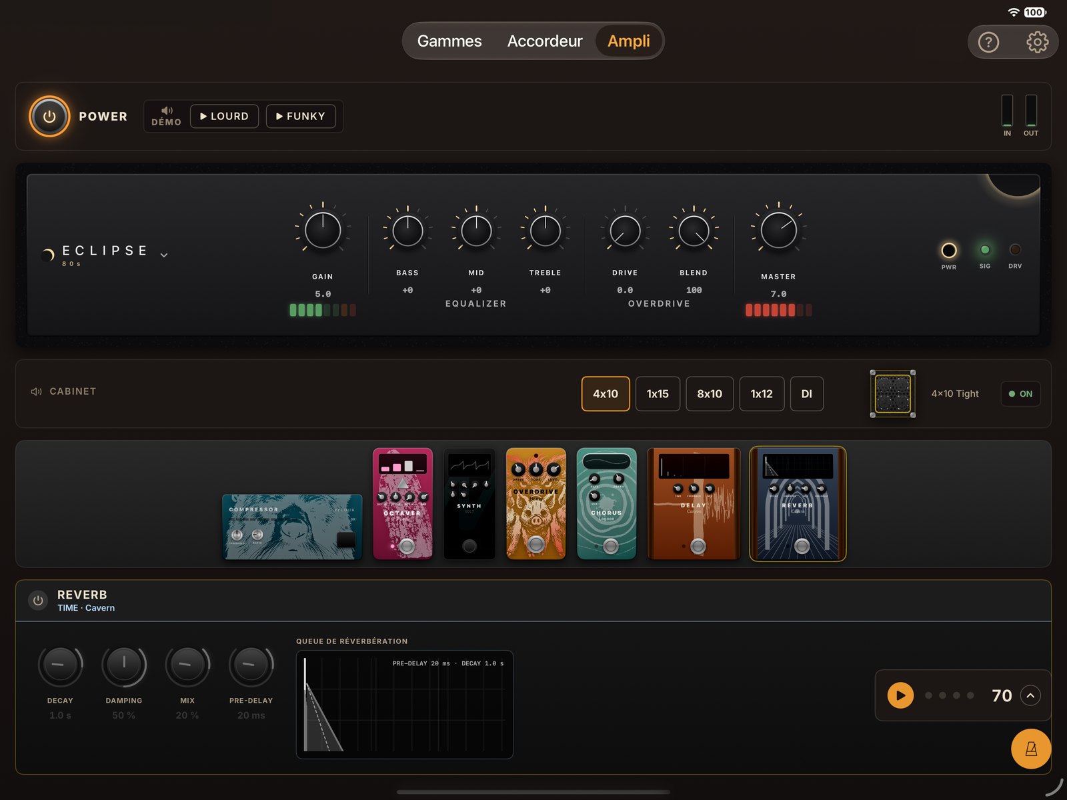Click the TIME · Cavern reverb label

click(86, 608)
